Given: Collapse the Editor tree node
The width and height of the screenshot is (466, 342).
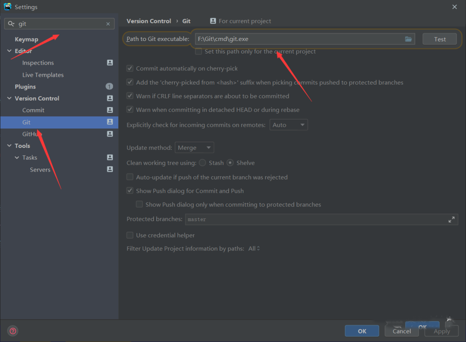Looking at the screenshot, I should click(9, 51).
